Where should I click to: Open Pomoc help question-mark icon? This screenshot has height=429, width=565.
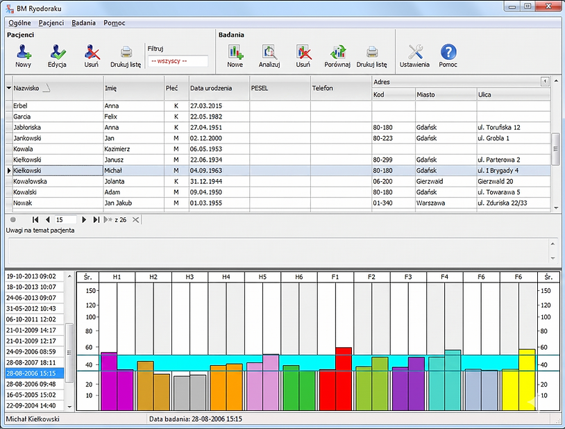tap(448, 56)
